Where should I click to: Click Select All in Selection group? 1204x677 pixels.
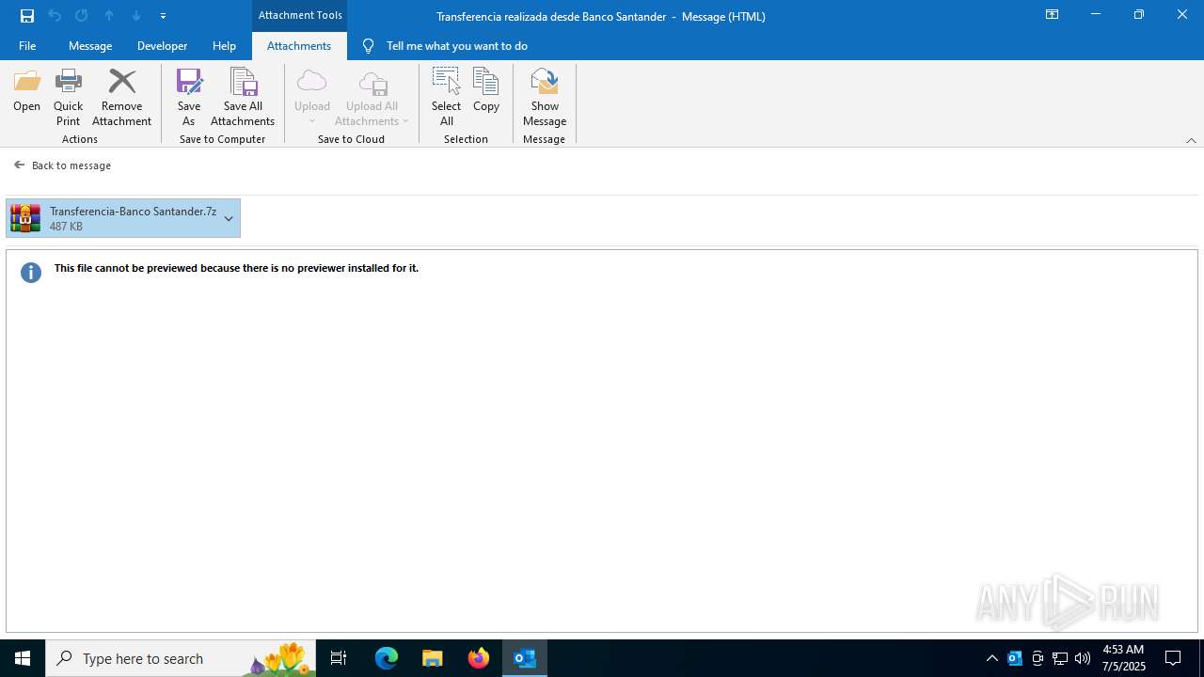click(x=446, y=97)
